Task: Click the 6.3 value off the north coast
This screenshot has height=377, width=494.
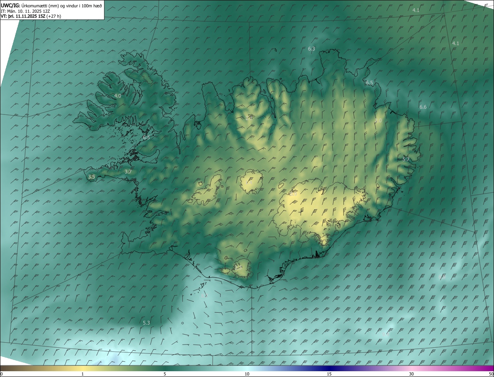Action: [x=311, y=49]
